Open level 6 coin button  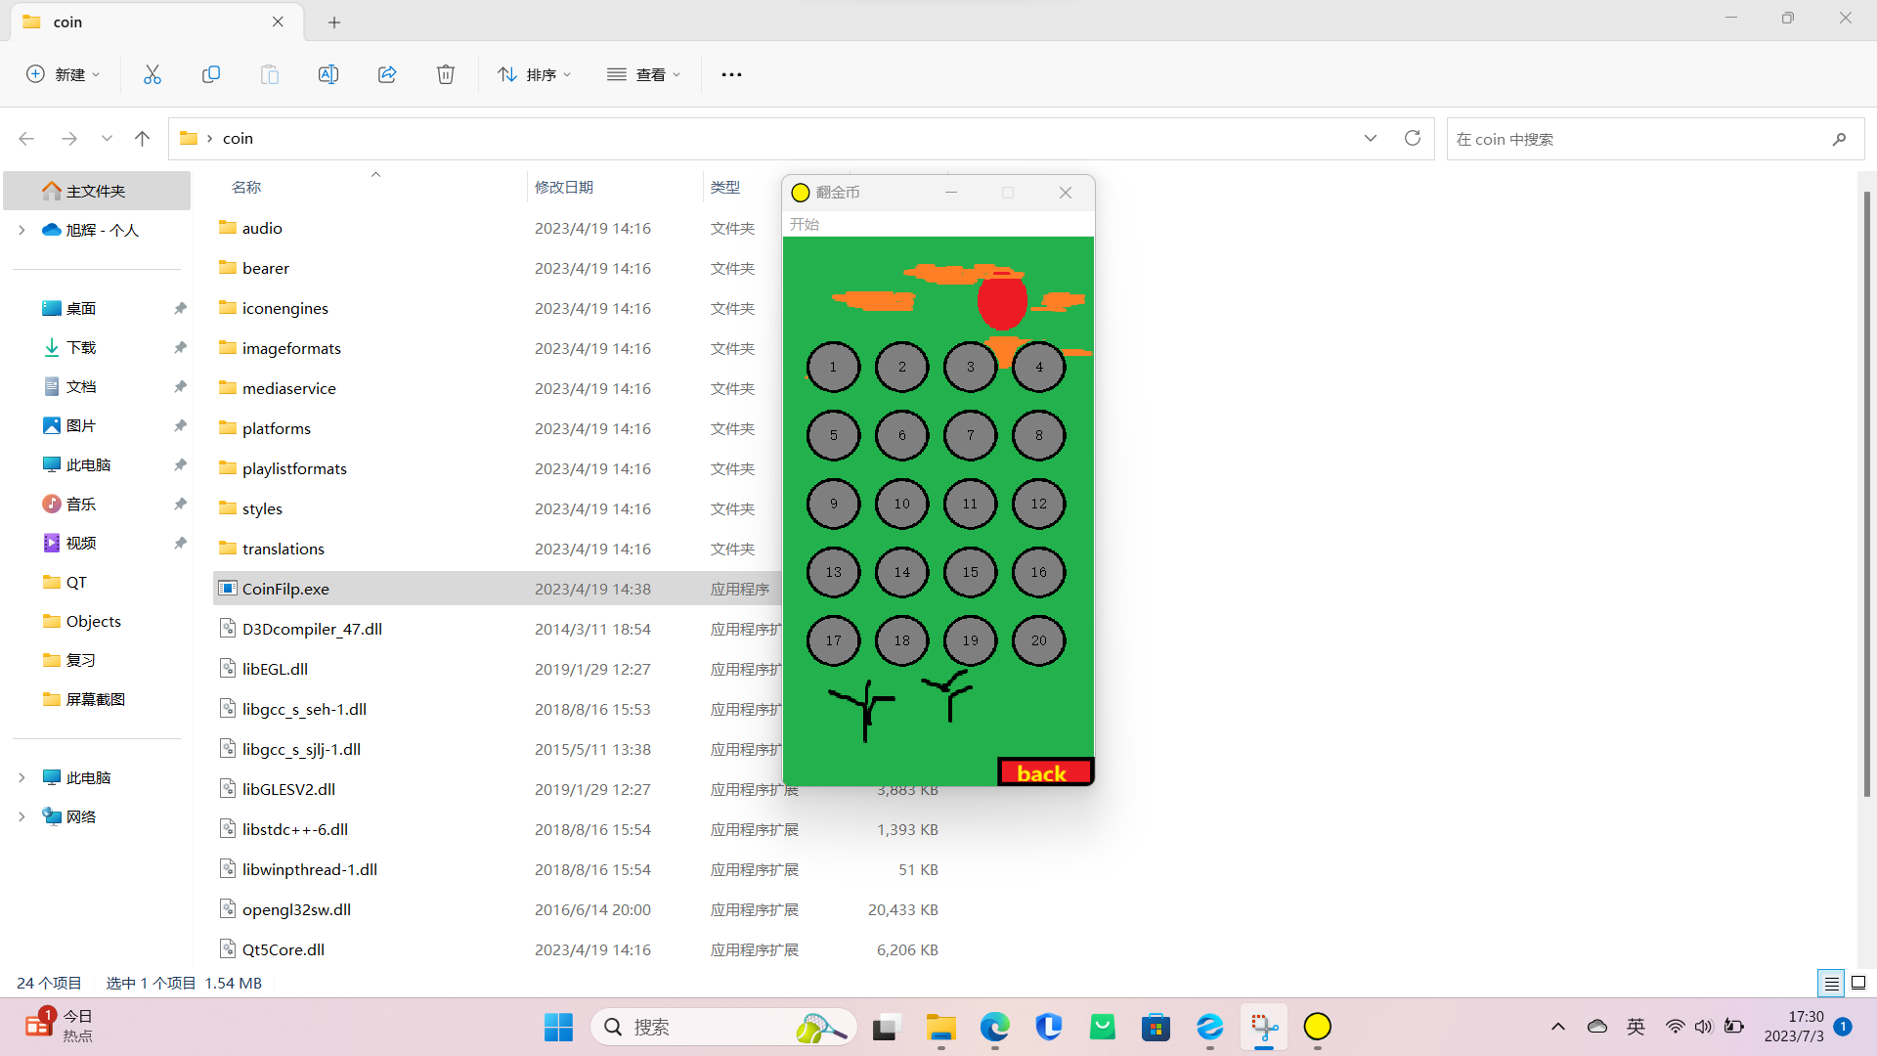pyautogui.click(x=901, y=435)
